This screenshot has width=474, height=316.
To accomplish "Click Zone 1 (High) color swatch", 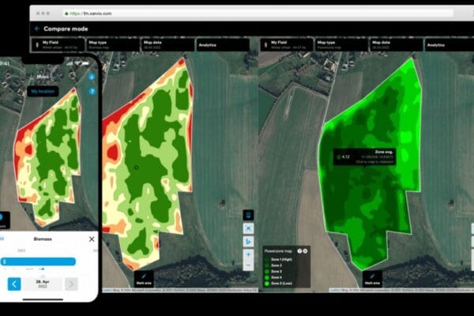I will [x=267, y=259].
